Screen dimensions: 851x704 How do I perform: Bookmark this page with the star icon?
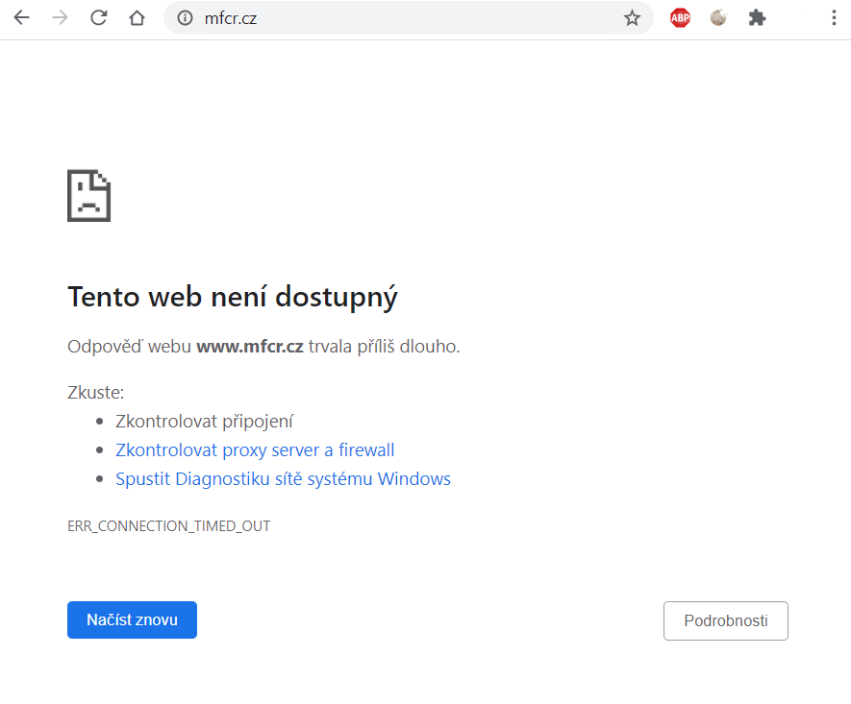click(x=632, y=18)
